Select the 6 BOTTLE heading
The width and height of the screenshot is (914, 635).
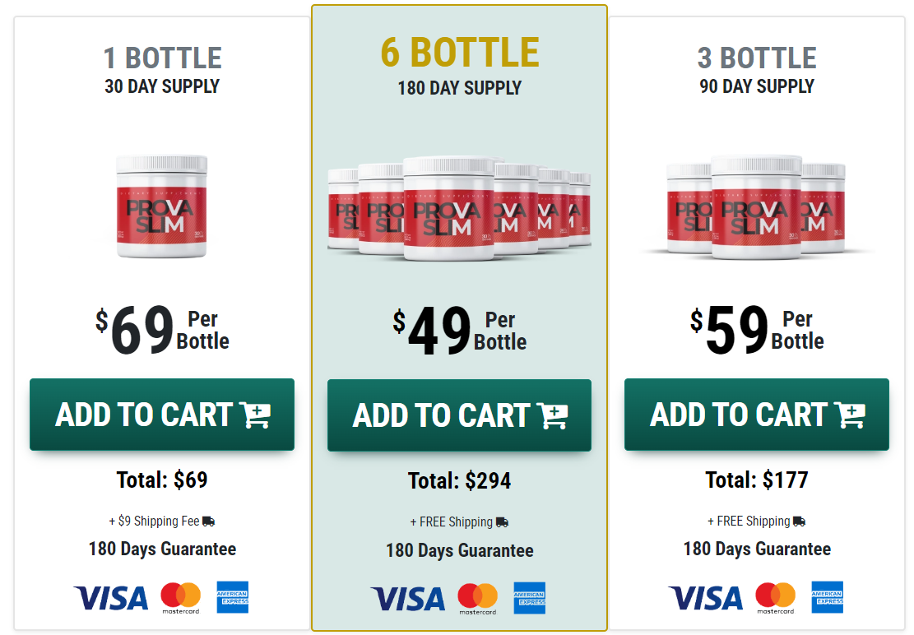[459, 53]
